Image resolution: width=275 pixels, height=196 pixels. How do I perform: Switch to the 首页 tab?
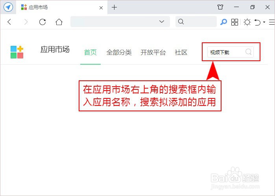(90, 53)
